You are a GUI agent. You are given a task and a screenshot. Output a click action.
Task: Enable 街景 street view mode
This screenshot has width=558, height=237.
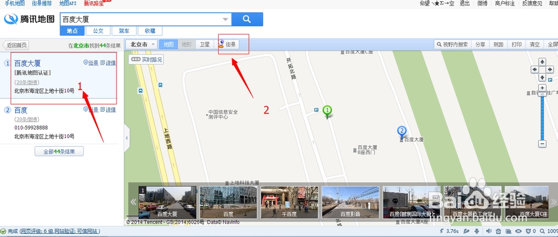228,45
